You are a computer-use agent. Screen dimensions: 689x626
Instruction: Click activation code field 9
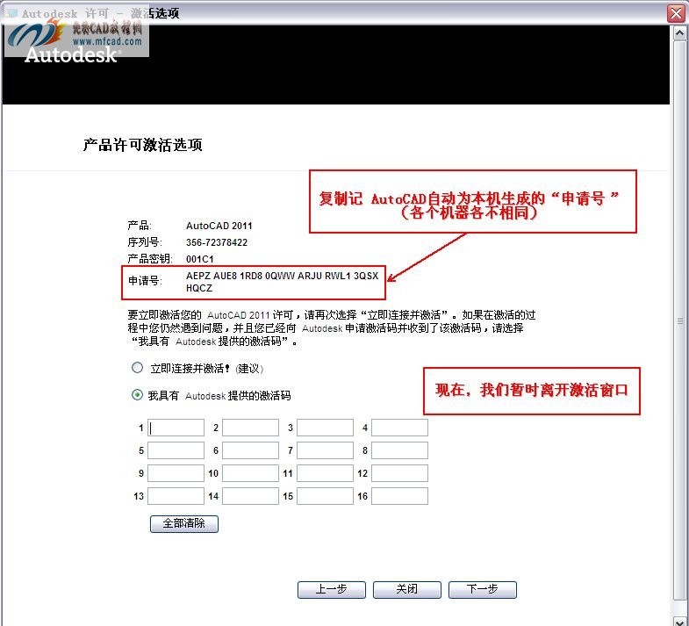point(176,473)
